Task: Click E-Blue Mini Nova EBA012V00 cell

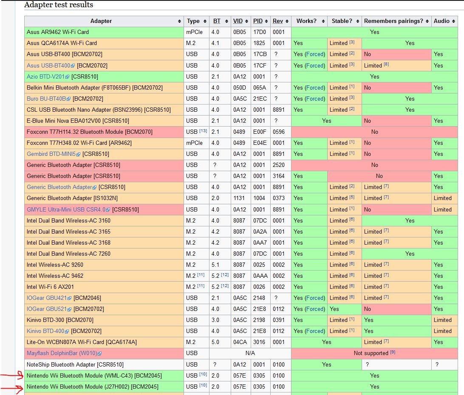Action: click(x=104, y=121)
